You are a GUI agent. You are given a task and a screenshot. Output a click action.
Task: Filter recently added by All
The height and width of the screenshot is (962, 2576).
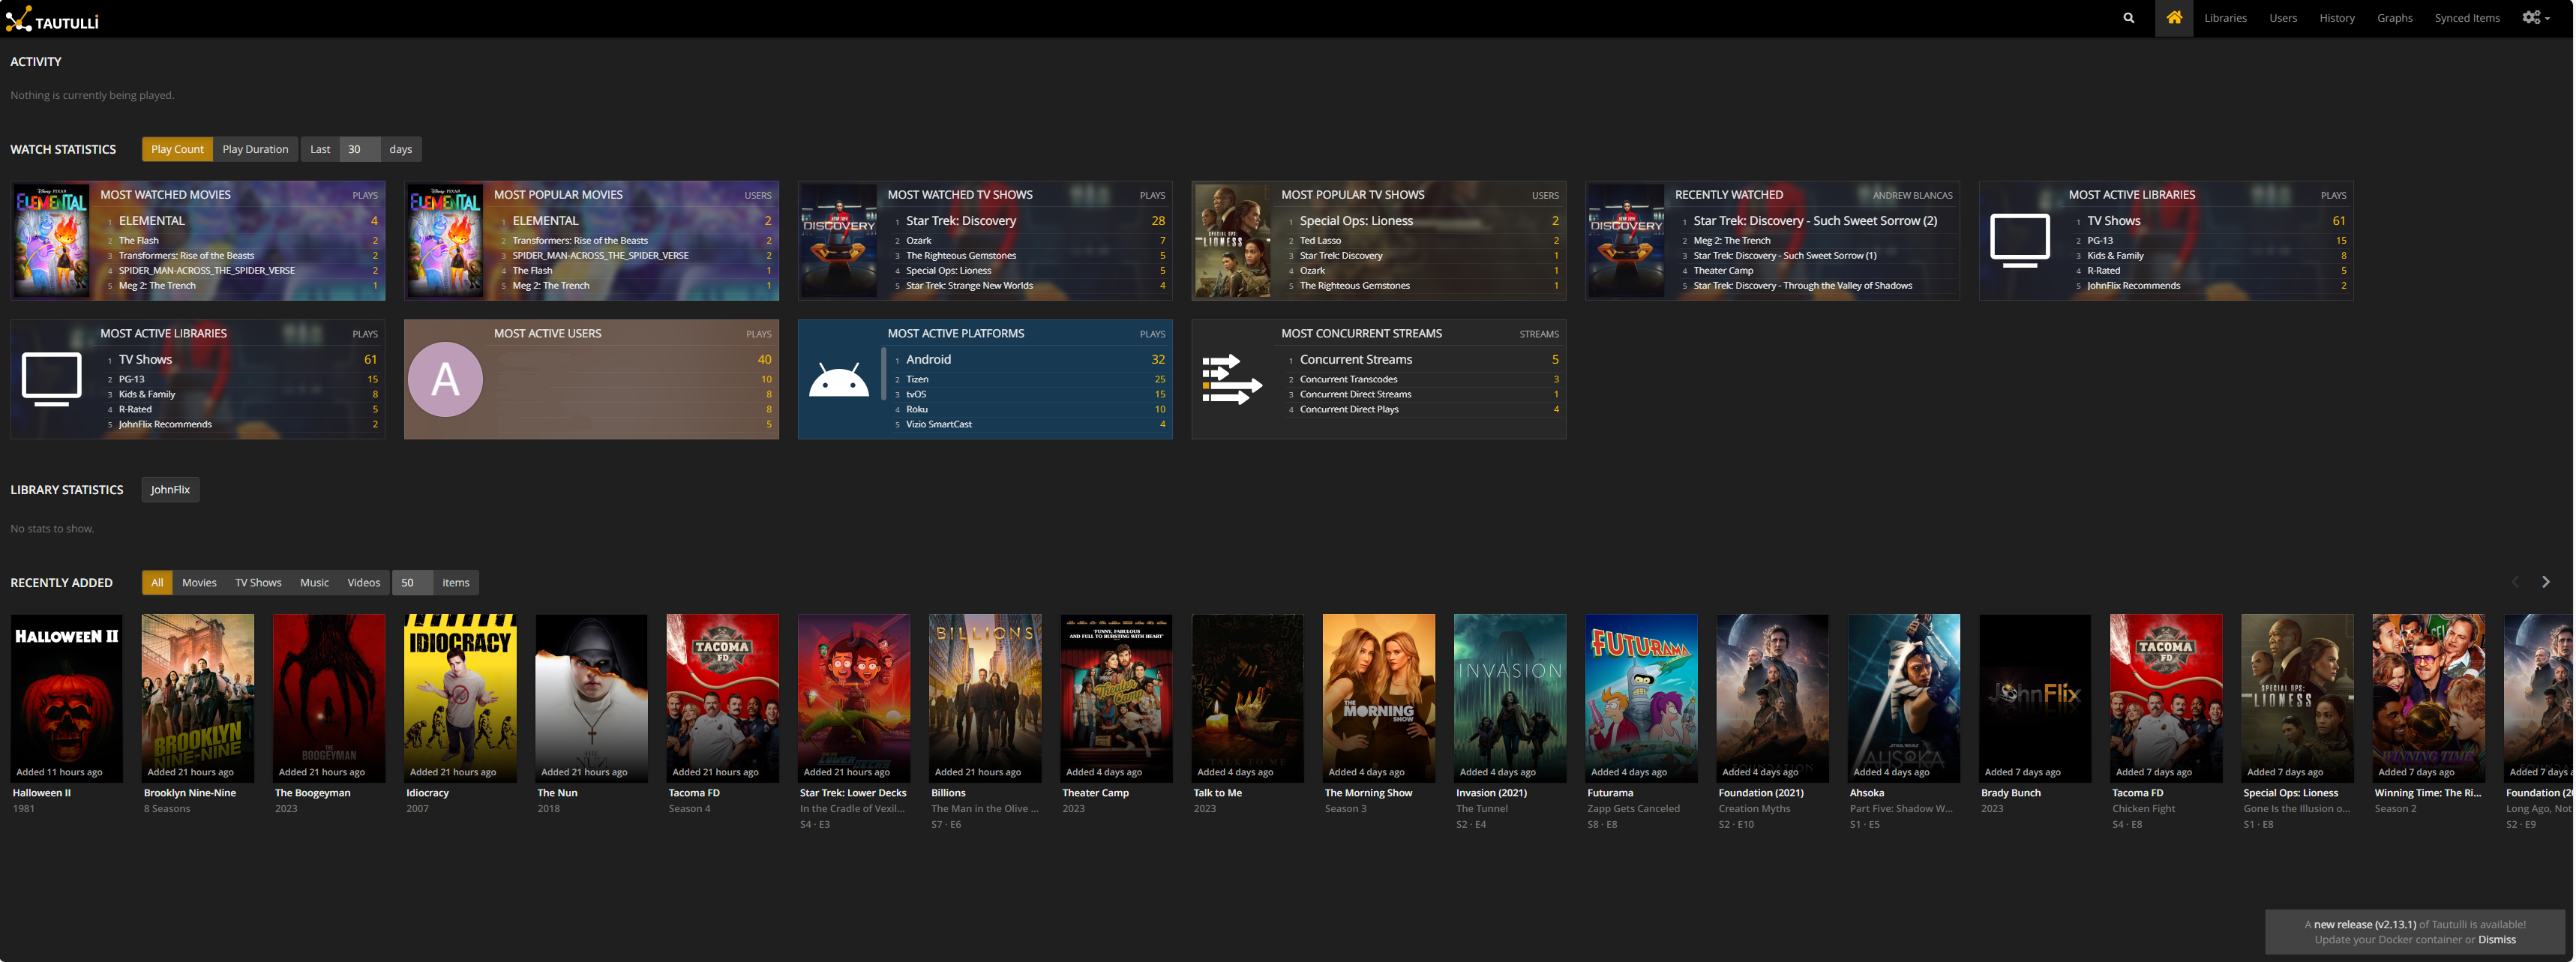coord(157,583)
